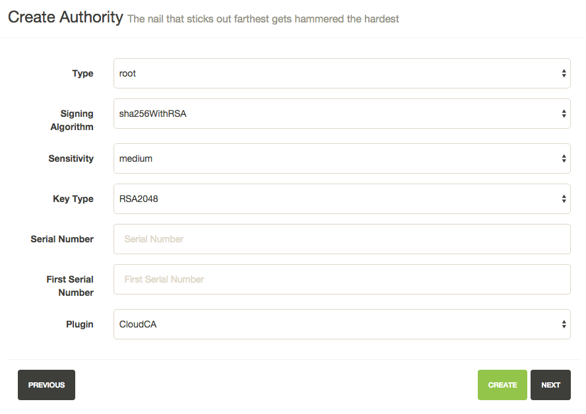Open the Key Type dropdown showing RSA2048

point(342,199)
